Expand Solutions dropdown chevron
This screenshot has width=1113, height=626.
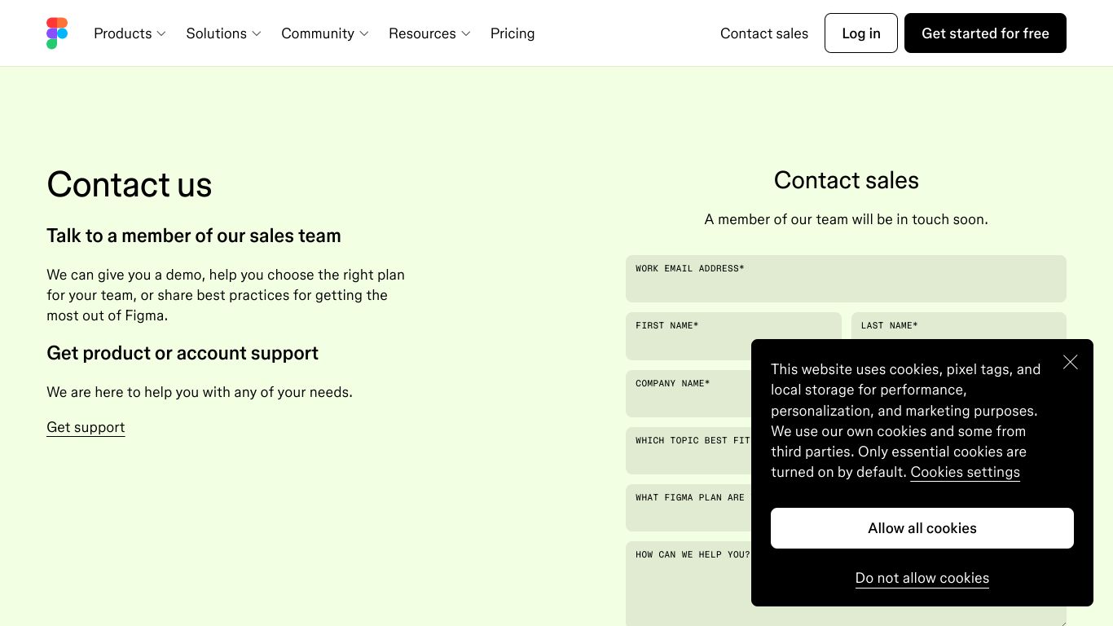pyautogui.click(x=257, y=34)
